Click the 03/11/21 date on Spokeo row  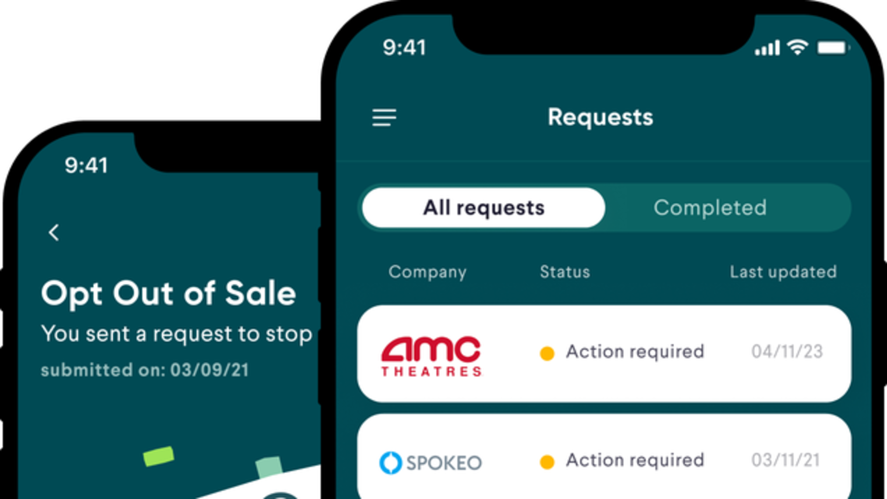[785, 461]
